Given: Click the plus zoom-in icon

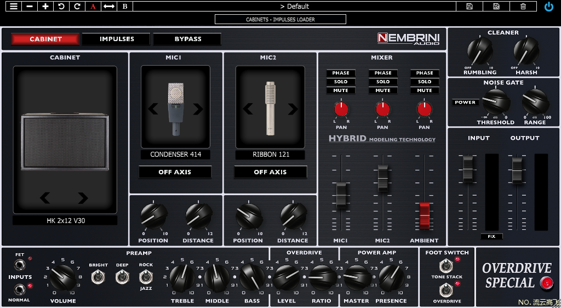Looking at the screenshot, I should coord(45,7).
